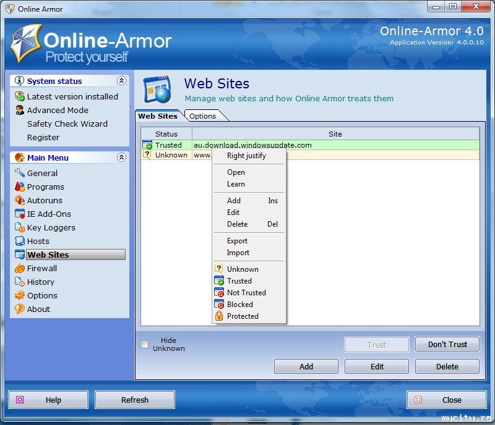Click the Unknown row question icon

[147, 154]
